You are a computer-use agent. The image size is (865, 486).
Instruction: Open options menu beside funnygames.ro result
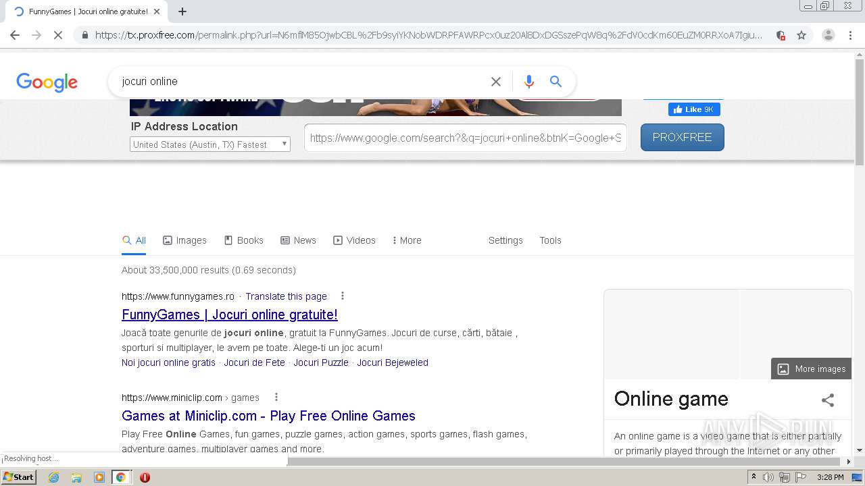coord(343,296)
